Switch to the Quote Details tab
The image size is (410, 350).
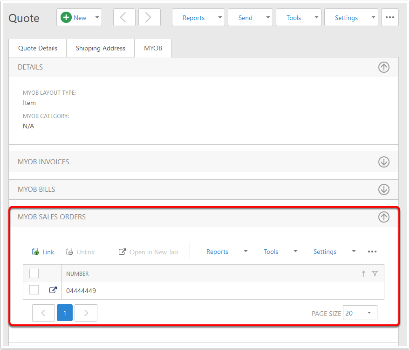(x=38, y=48)
